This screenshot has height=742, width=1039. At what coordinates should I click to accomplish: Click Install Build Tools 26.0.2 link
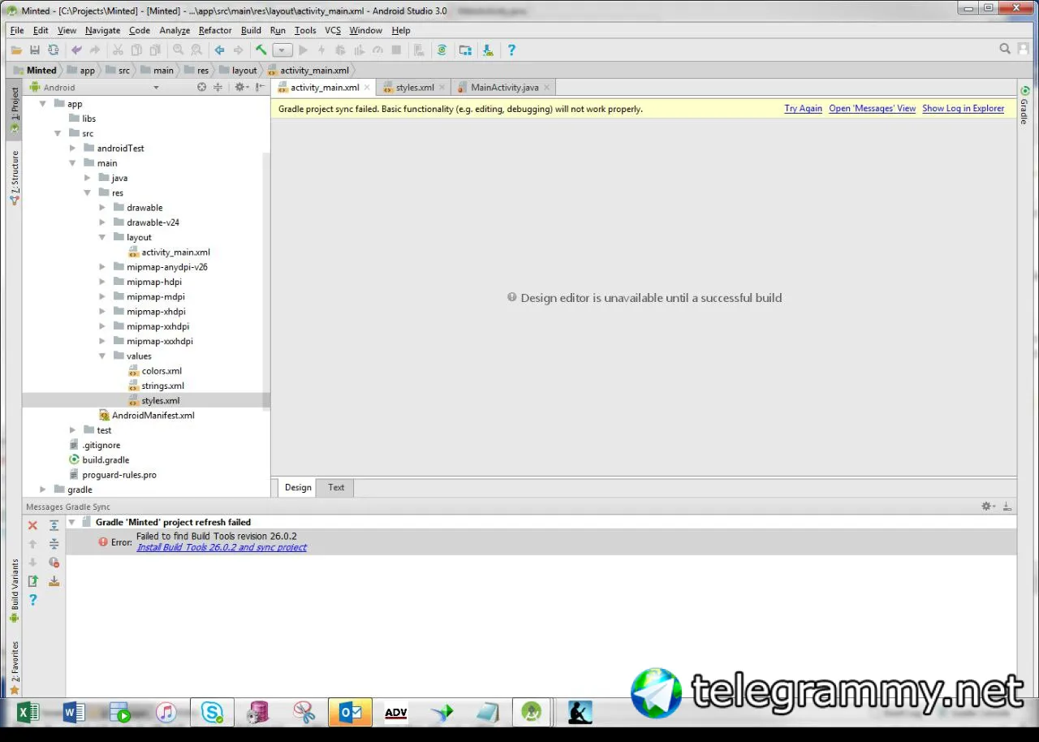point(222,547)
